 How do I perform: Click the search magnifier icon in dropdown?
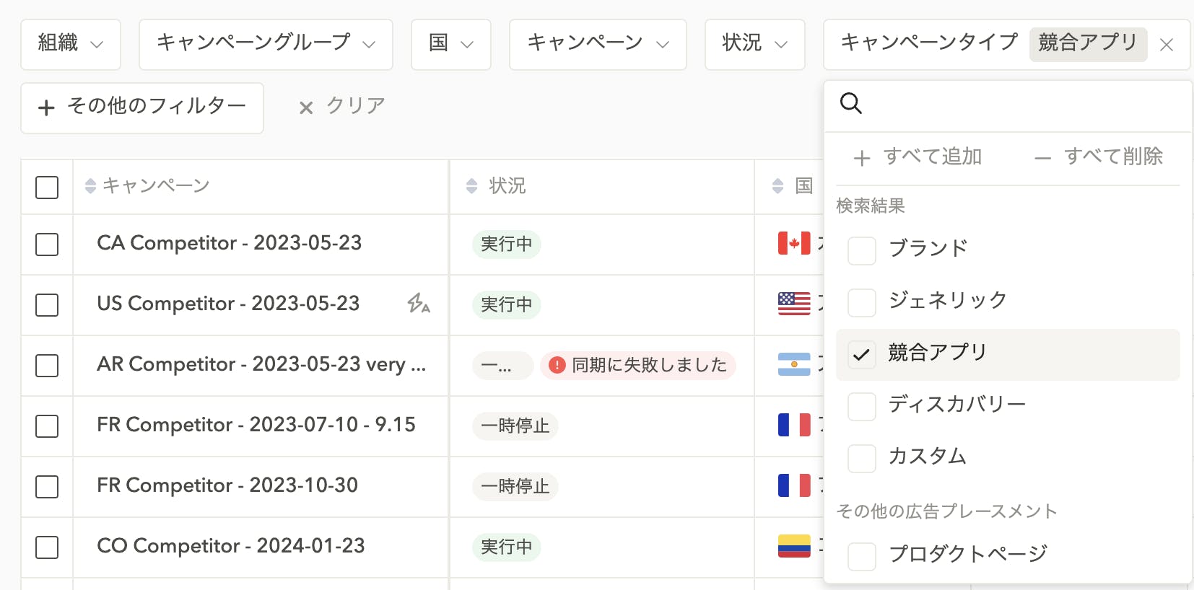pyautogui.click(x=851, y=104)
